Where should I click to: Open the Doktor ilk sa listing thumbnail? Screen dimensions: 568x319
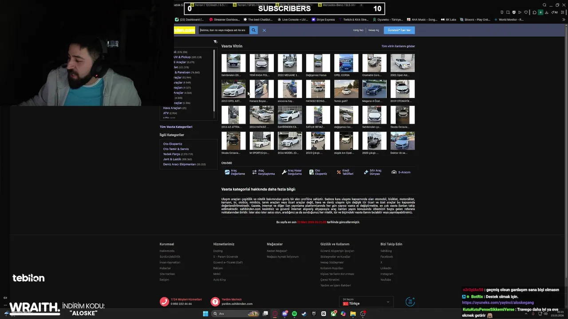[402, 141]
